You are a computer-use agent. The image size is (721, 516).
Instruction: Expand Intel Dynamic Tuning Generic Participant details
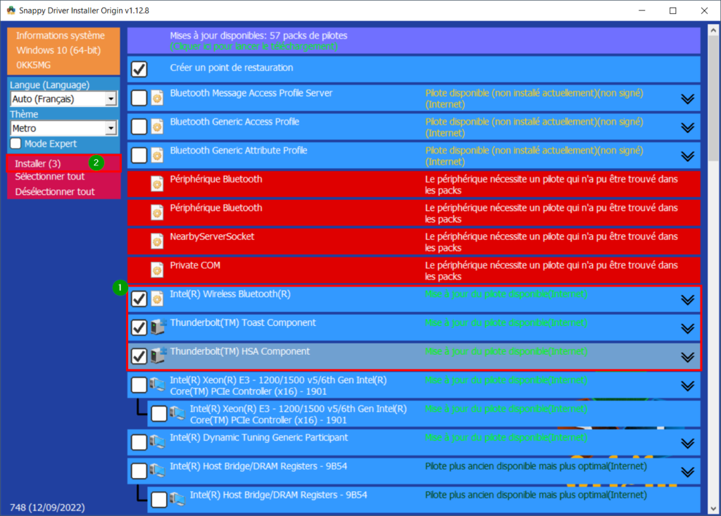click(x=687, y=443)
